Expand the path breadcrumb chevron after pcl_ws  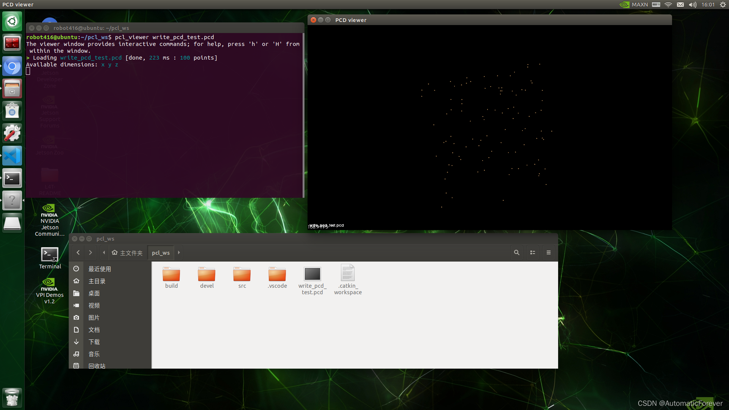tap(178, 252)
